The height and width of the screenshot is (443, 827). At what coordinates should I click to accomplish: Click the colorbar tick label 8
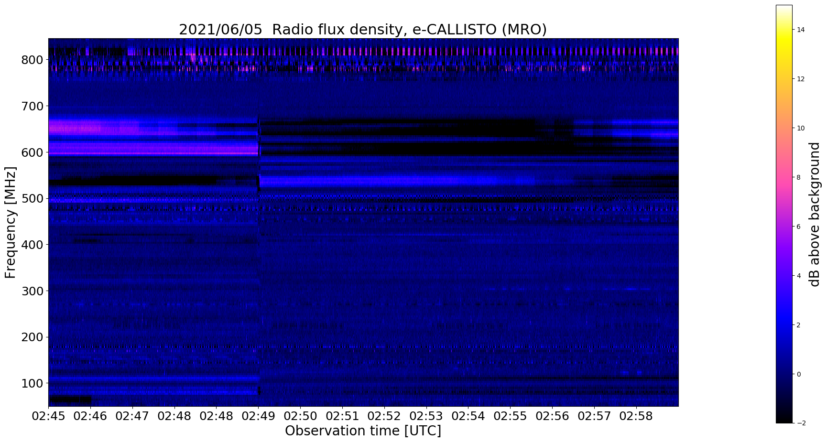(x=798, y=178)
